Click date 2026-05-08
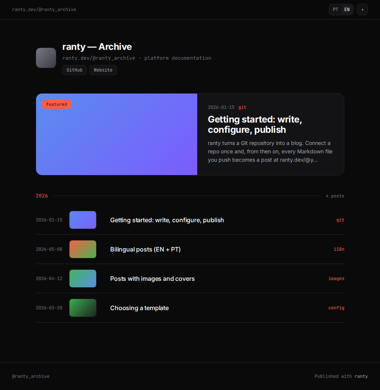 point(49,249)
